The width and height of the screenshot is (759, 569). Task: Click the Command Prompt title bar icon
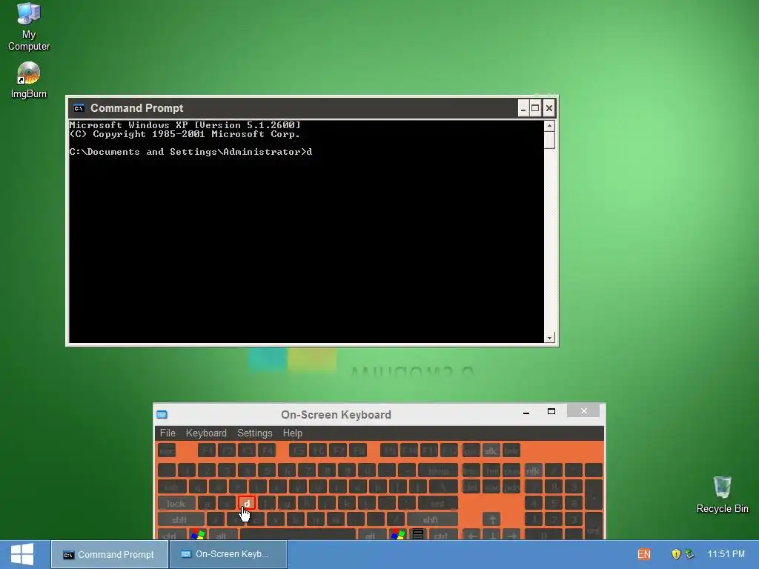(x=79, y=108)
